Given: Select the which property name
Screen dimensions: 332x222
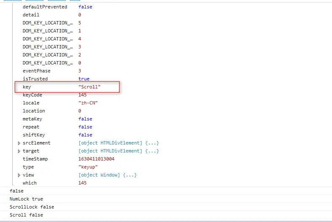Looking at the screenshot, I should [29, 183].
